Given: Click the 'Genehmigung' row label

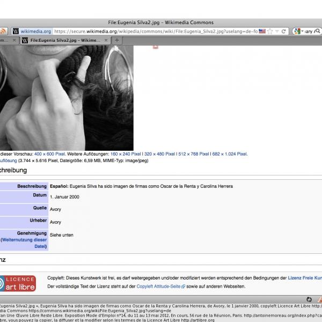Looking at the screenshot, I should click(32, 233).
